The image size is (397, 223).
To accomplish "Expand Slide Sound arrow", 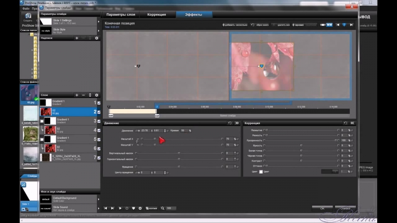I will coord(98,208).
